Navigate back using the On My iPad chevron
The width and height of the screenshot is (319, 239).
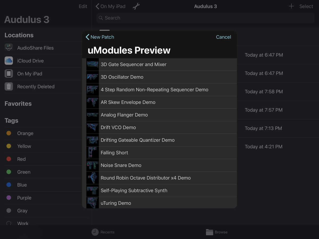click(x=98, y=6)
